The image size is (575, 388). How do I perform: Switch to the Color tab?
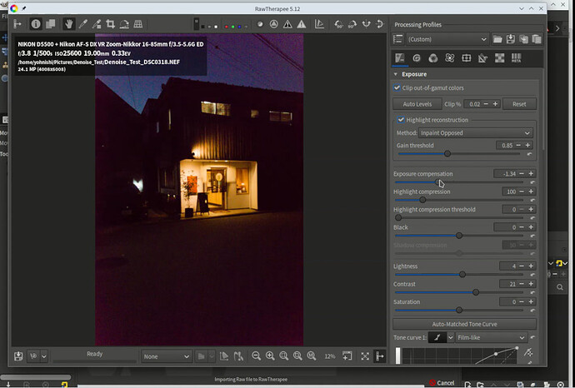pos(433,58)
